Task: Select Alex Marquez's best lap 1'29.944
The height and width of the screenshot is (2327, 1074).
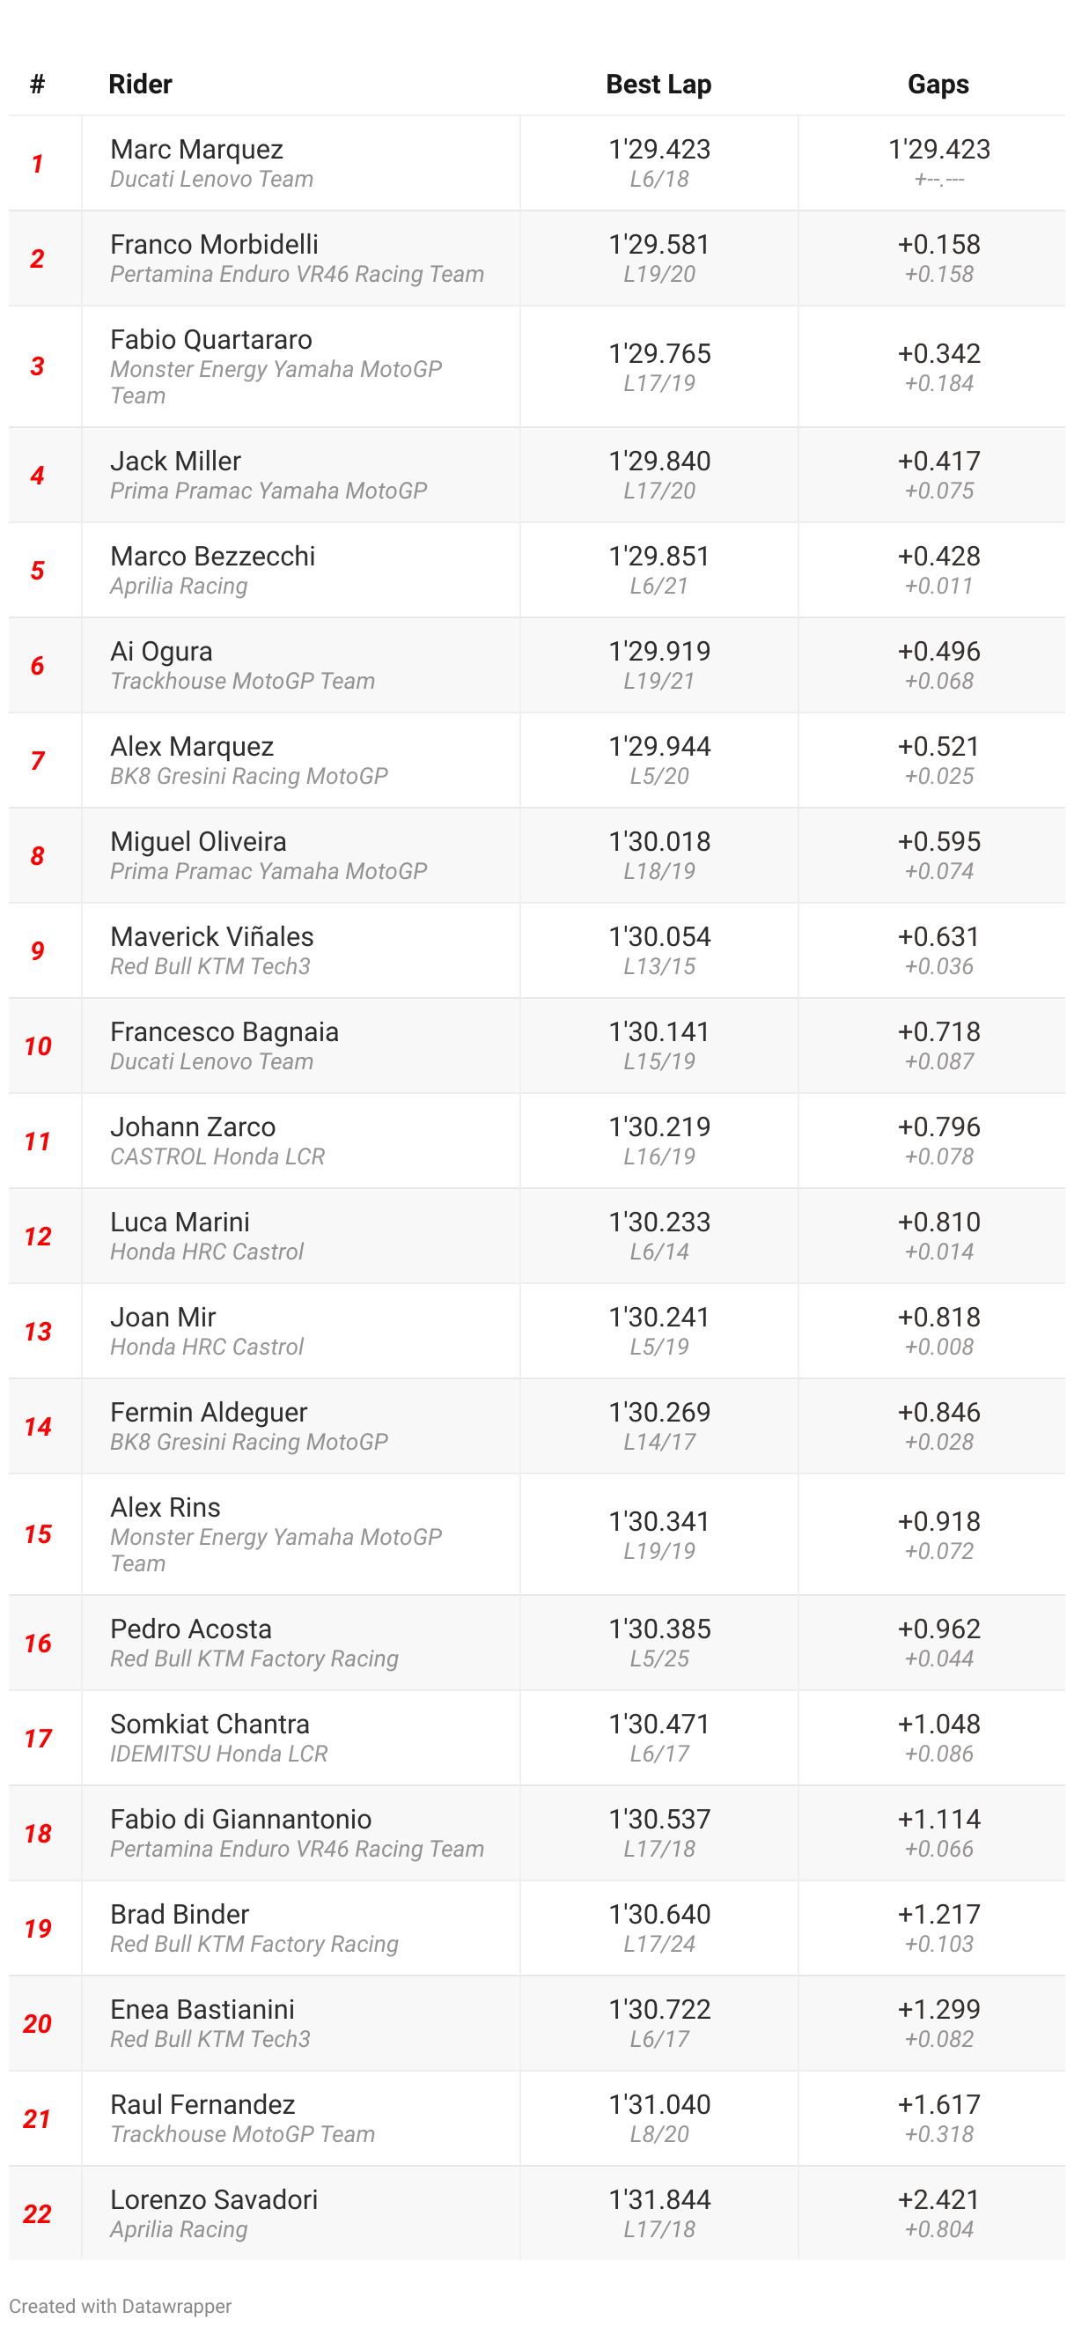Action: 658,746
